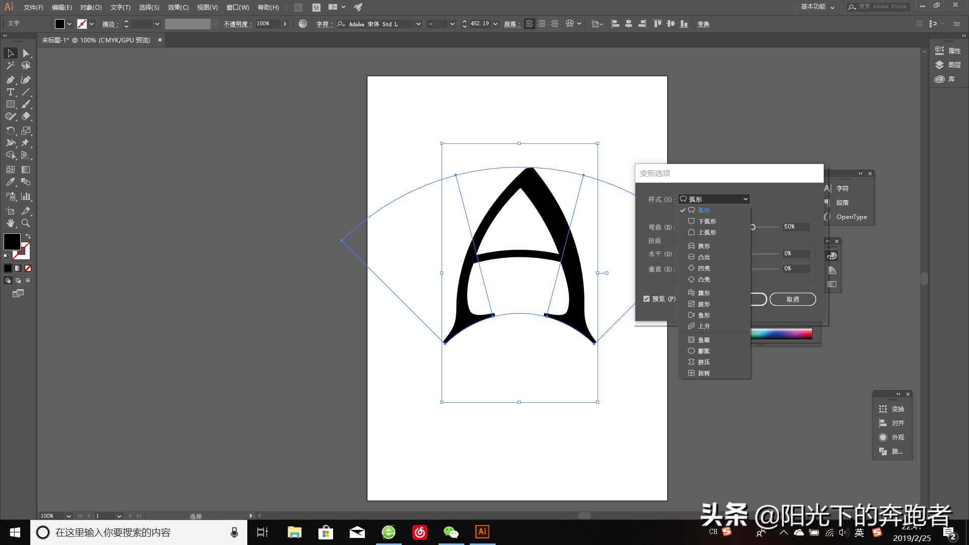Viewport: 969px width, 545px height.
Task: Open the 窗口(W) menu
Action: coord(238,7)
